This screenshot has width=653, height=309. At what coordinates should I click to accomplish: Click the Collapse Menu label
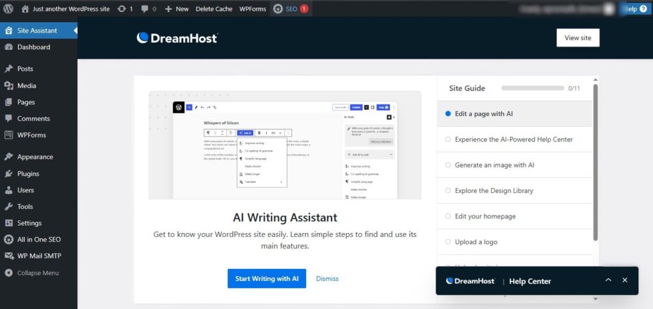point(38,273)
